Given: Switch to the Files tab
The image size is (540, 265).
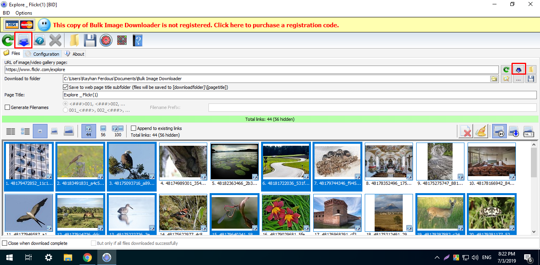Looking at the screenshot, I should click(12, 53).
